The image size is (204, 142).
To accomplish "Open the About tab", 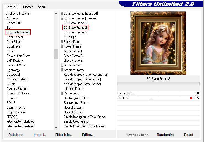I will [x=42, y=7].
